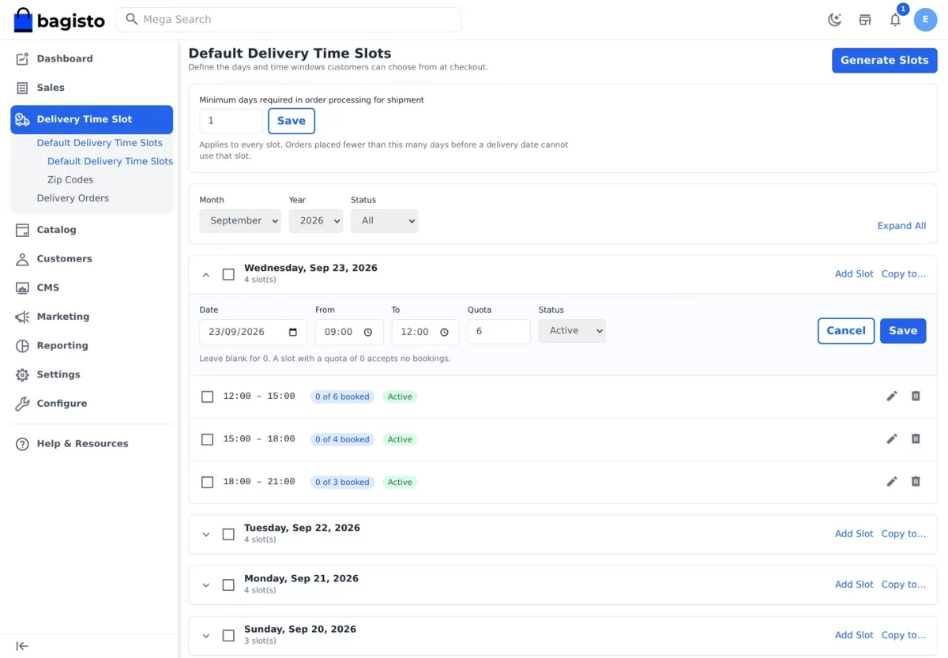Screen dimensions: 948x658
Task: Click the Marketing megaphone icon
Action: tap(22, 317)
